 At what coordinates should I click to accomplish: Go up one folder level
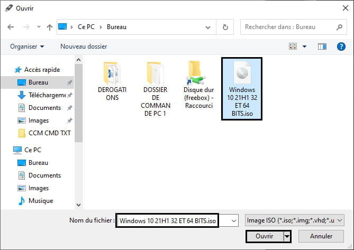coord(50,27)
